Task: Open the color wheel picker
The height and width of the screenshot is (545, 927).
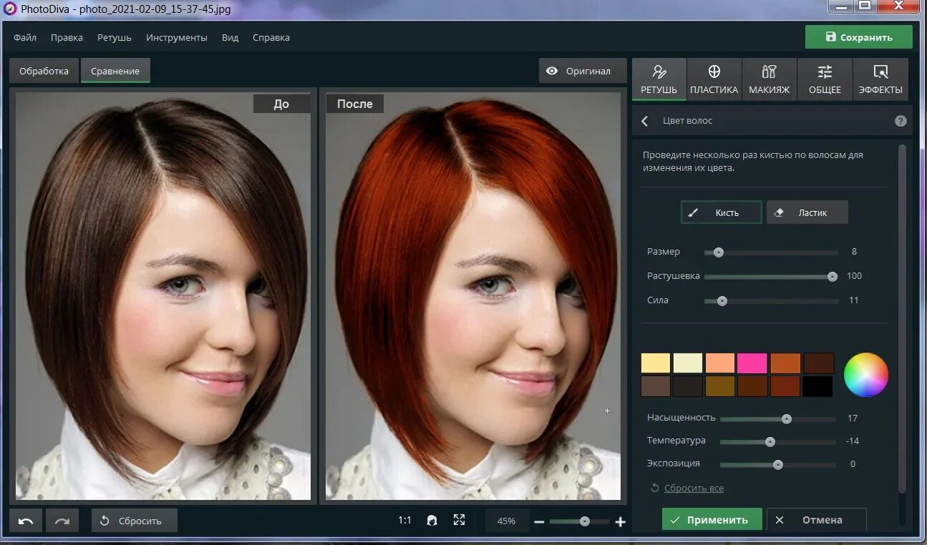Action: [865, 375]
